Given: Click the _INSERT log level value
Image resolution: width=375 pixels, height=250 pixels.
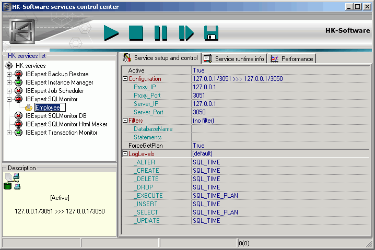Looking at the screenshot, I should (280, 204).
